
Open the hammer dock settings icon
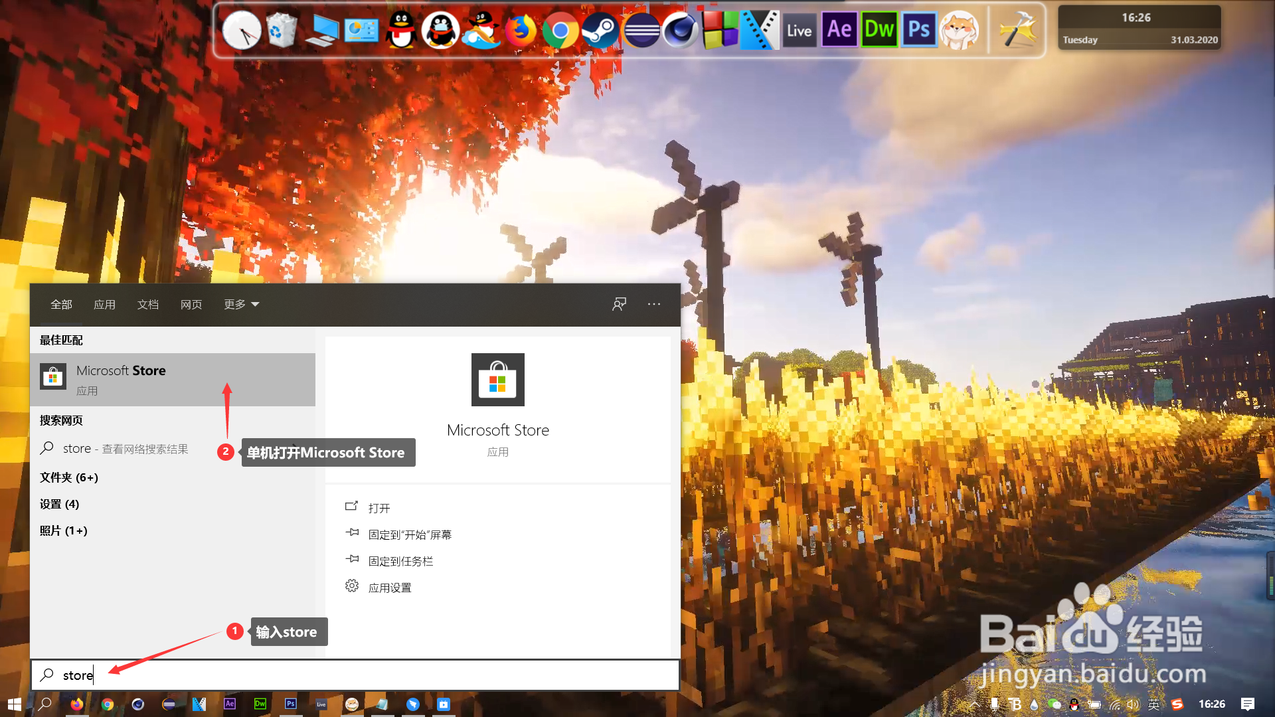pos(1017,31)
